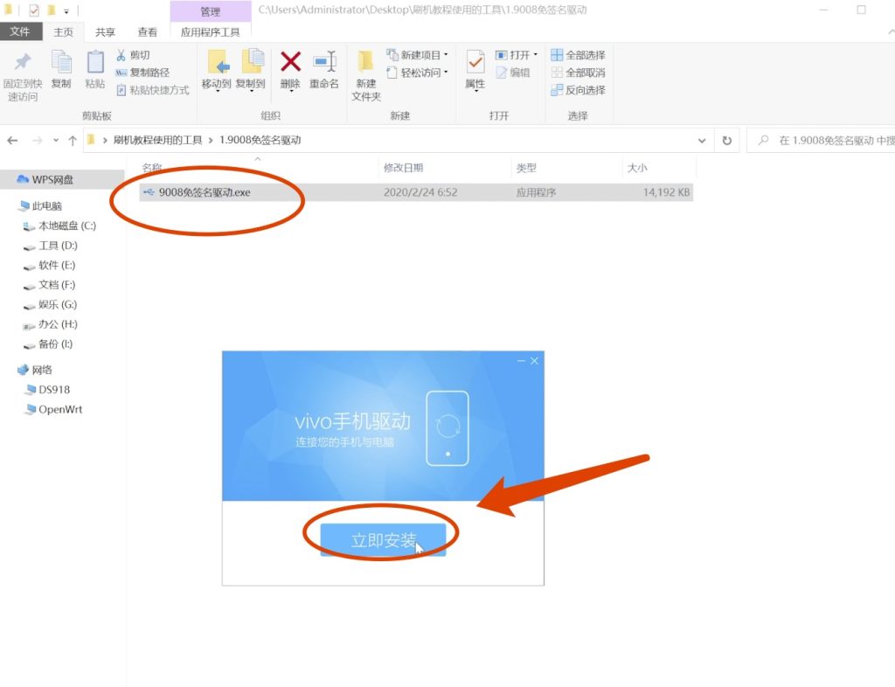Open the Easy Access dropdown

click(417, 73)
